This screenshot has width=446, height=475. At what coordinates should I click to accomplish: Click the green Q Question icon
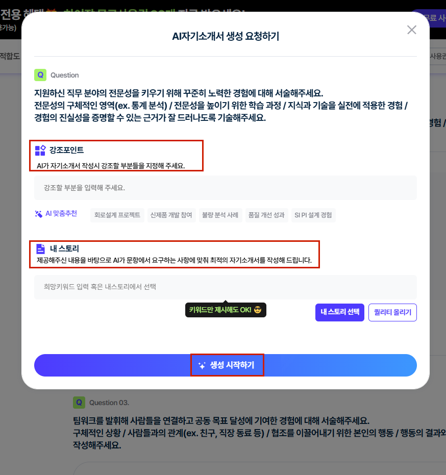(40, 75)
